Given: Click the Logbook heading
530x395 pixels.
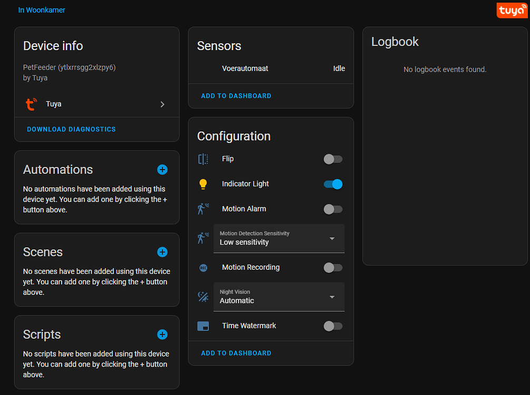Looking at the screenshot, I should (395, 42).
